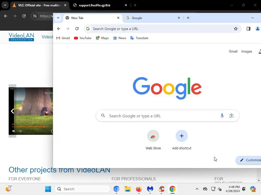Click the Customize Chrome button

[x=249, y=160]
